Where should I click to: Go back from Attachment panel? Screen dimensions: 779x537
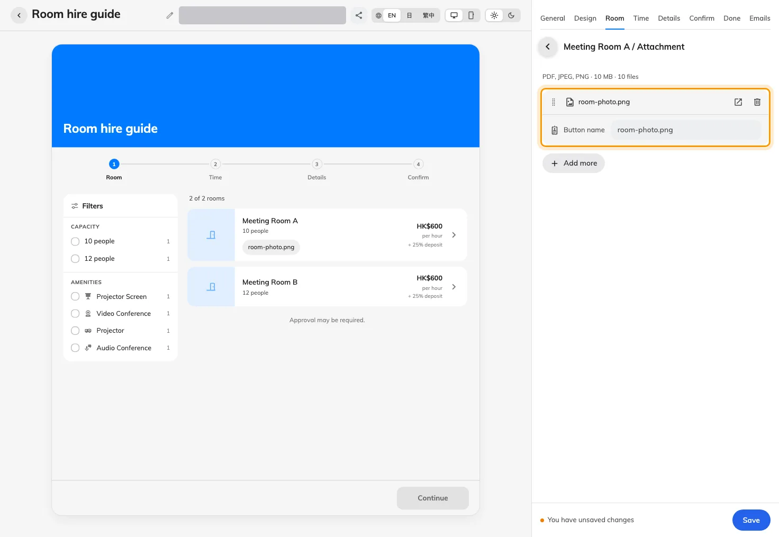[548, 47]
